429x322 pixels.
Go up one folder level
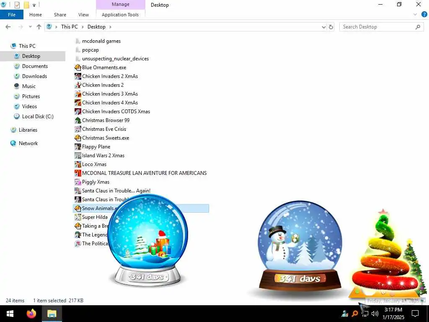pos(39,27)
